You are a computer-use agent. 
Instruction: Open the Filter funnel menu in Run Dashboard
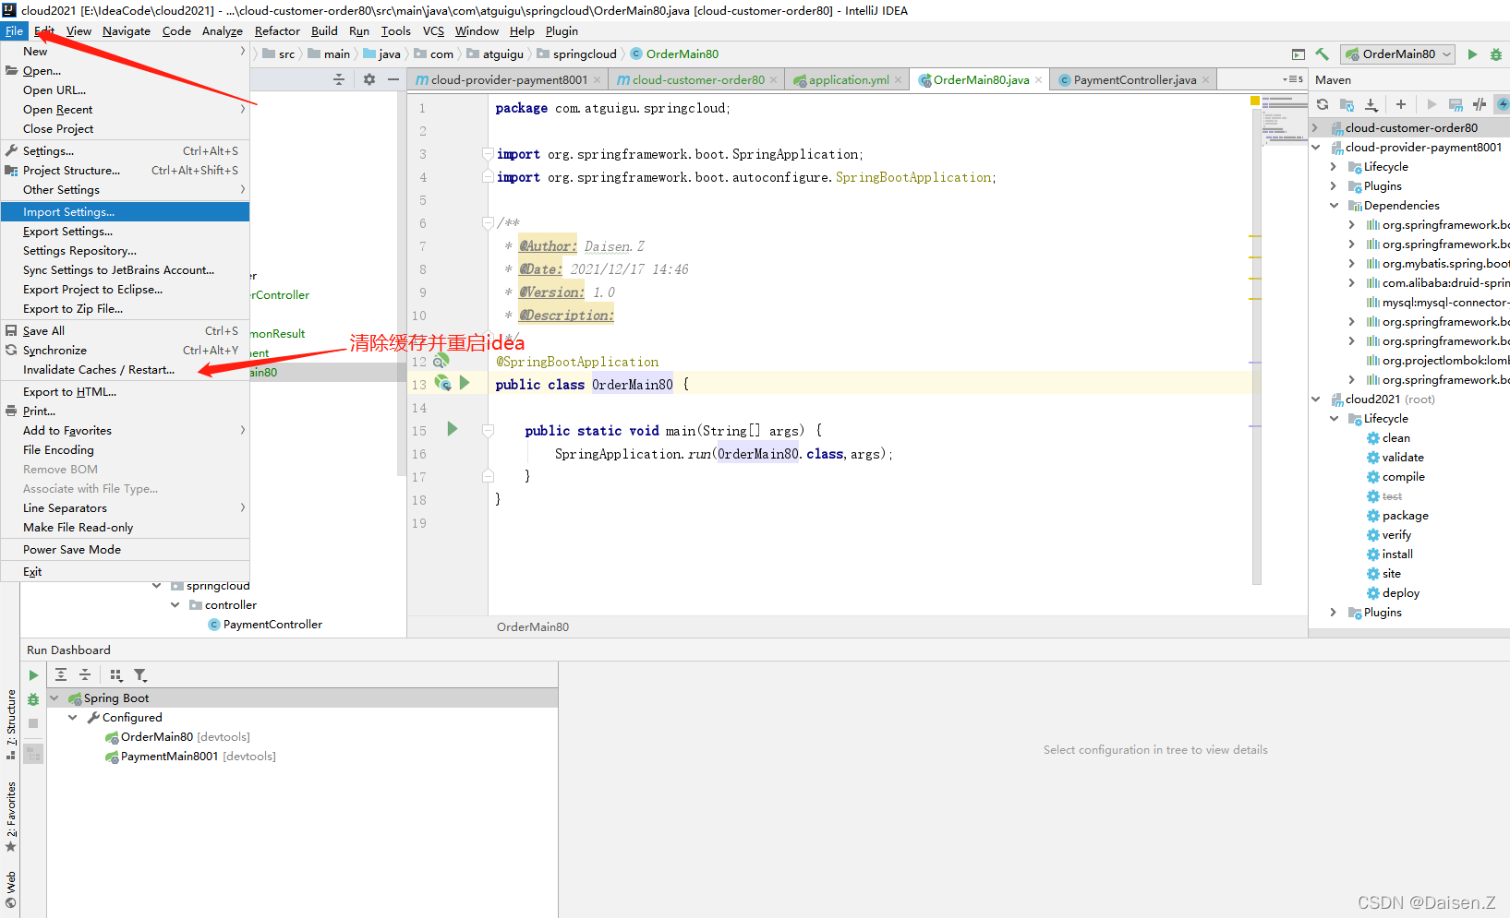coord(140,675)
